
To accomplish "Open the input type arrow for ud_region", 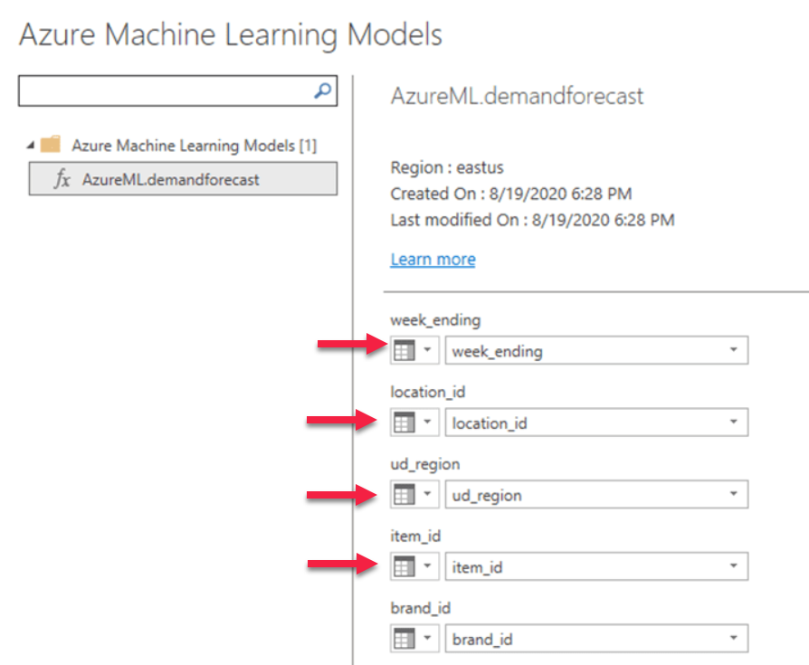I will tap(427, 494).
